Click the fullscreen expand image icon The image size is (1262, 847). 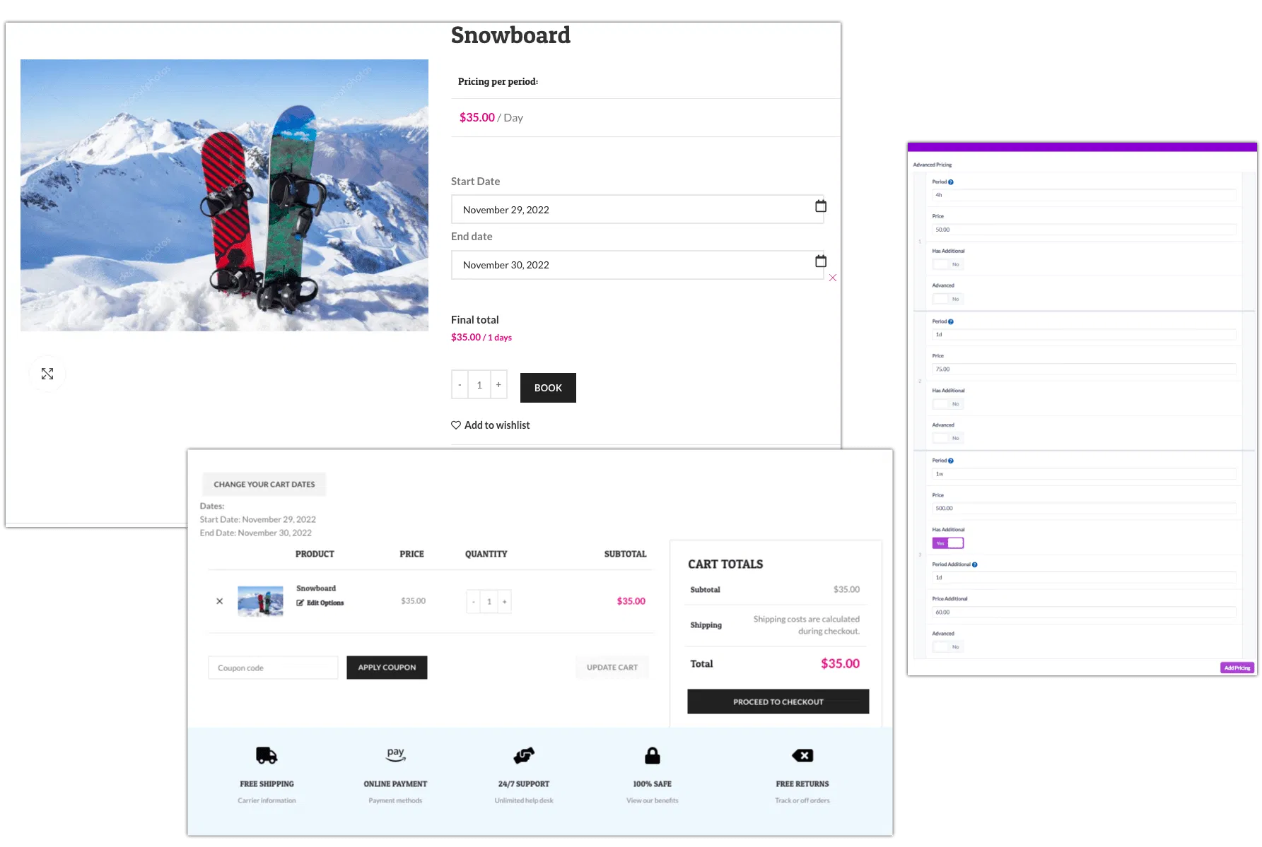[x=47, y=374]
